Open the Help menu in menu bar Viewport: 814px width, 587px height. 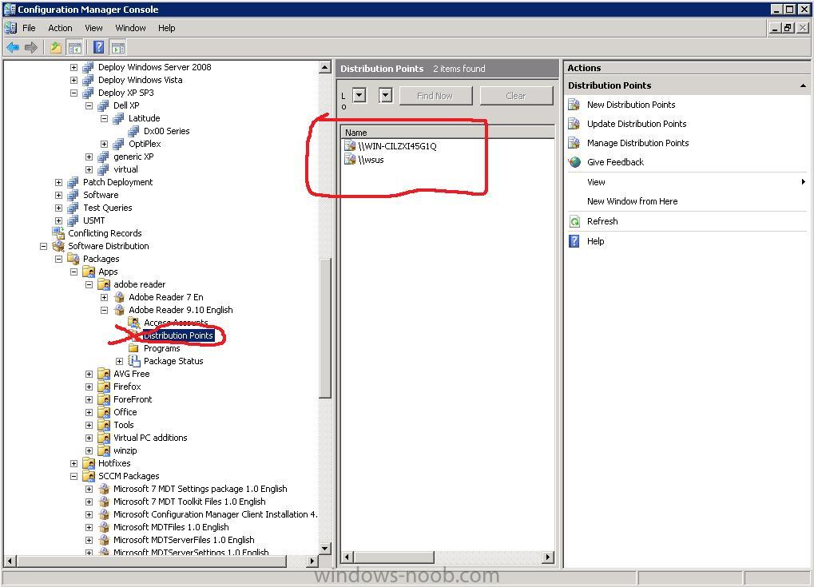(167, 28)
